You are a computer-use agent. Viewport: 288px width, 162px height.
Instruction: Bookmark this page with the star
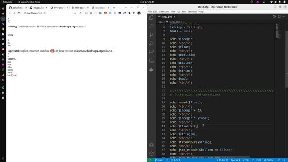pyautogui.click(x=80, y=13)
